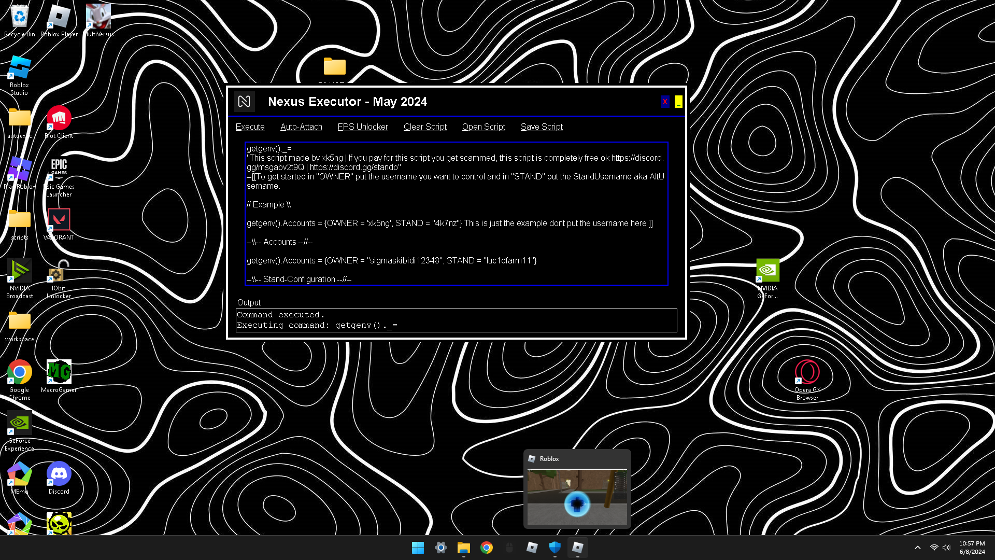Click Clear Script link
Viewport: 995px width, 560px height.
425,127
